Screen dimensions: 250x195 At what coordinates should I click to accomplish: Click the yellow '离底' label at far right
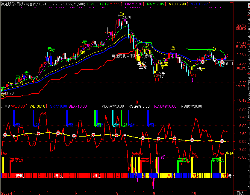coord(230,154)
